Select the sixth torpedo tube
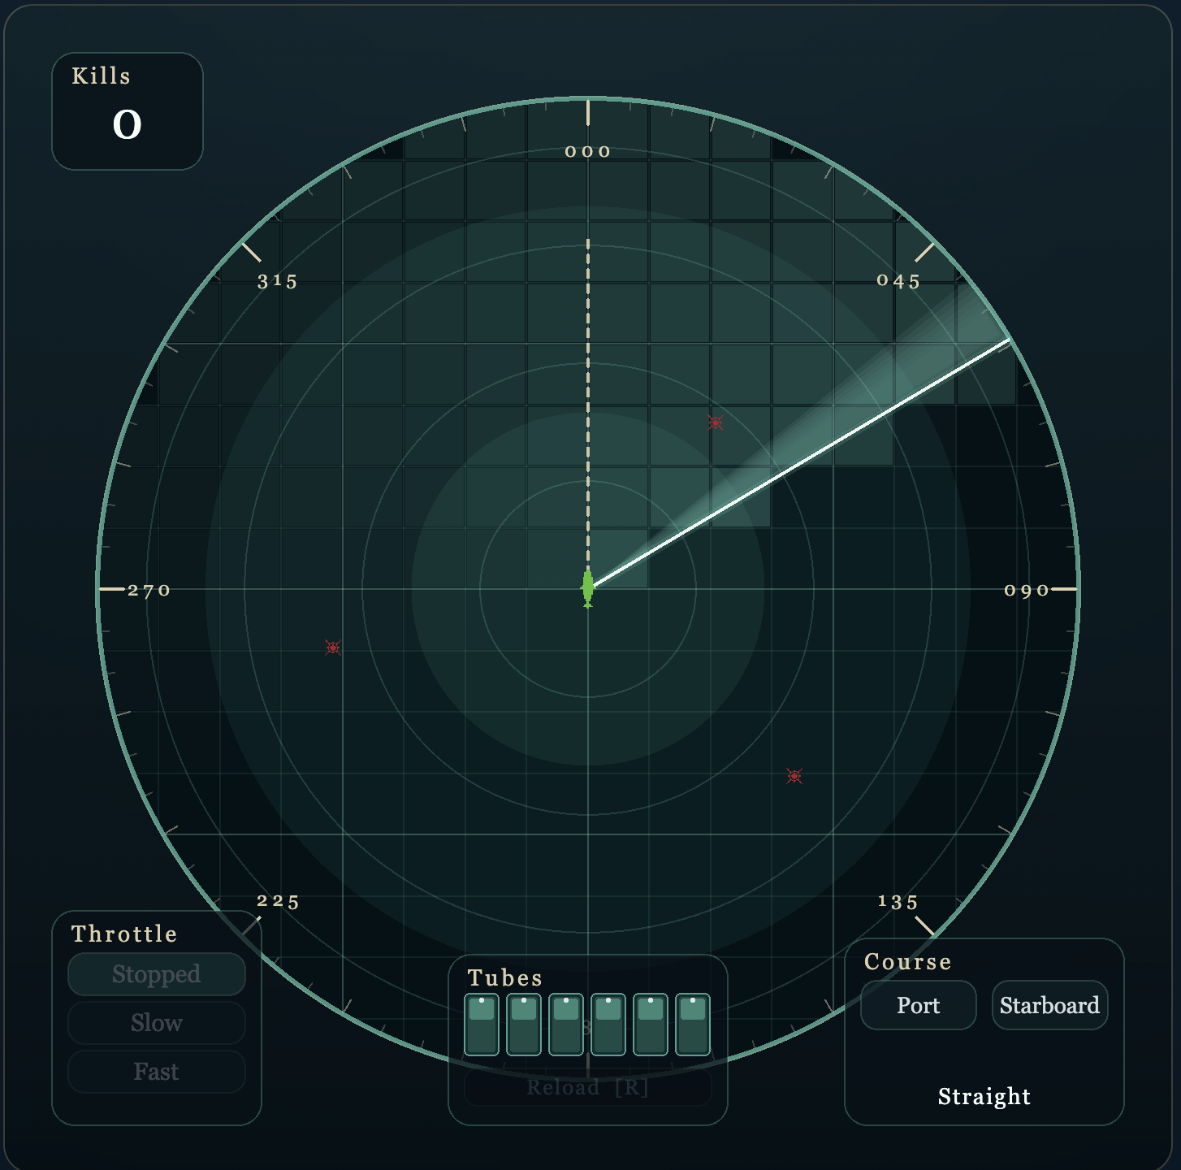Image resolution: width=1181 pixels, height=1170 pixels. tap(693, 1025)
